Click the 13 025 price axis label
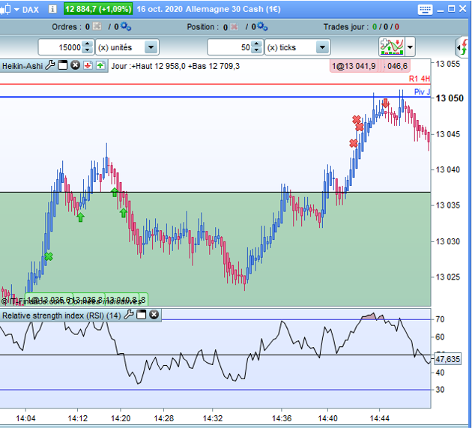Image resolution: width=472 pixels, height=428 pixels. point(447,277)
